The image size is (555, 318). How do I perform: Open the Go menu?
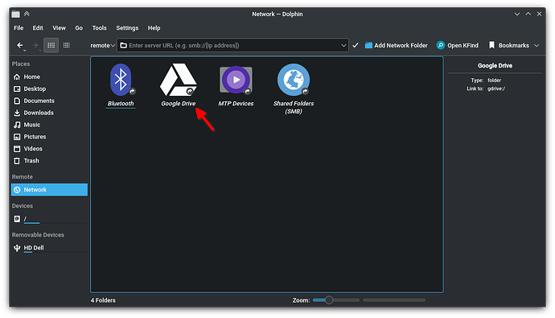click(x=79, y=28)
